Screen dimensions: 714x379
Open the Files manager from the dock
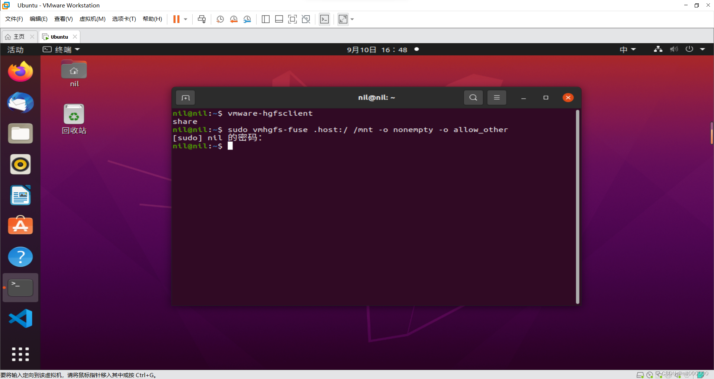tap(20, 134)
